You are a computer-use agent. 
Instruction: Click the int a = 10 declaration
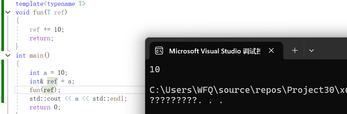49,73
